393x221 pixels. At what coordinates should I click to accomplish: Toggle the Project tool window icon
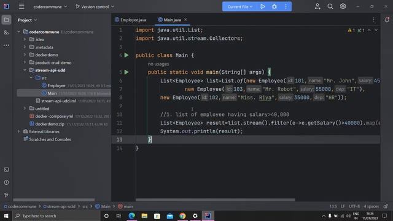pos(6,20)
